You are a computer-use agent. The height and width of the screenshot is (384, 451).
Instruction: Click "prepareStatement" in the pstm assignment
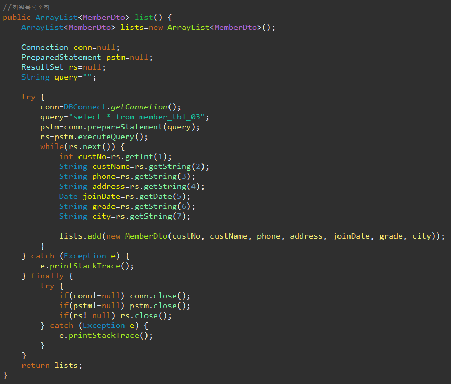(x=125, y=127)
